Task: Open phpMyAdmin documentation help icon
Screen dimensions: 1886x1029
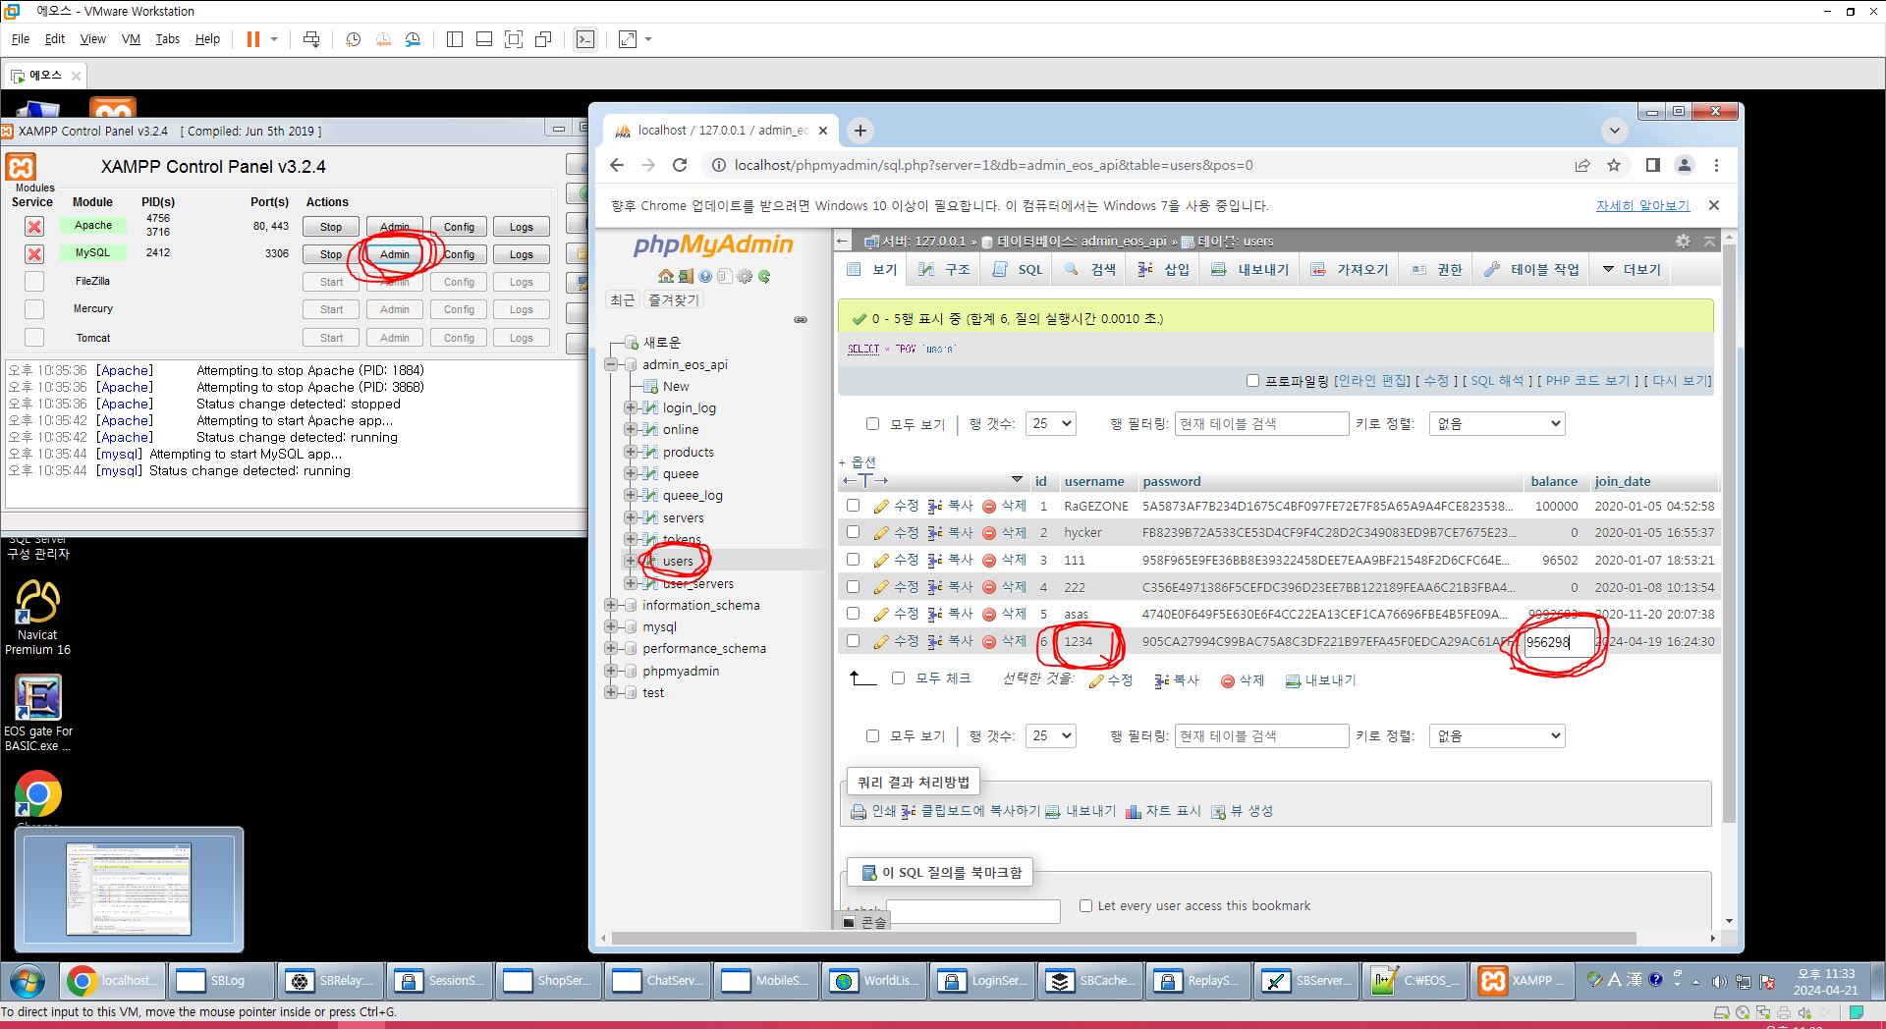Action: (x=705, y=276)
